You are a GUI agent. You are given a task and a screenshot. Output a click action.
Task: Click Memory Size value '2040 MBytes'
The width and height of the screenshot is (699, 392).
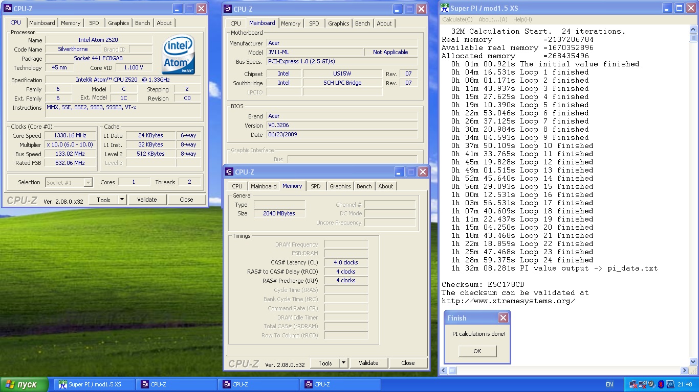(279, 213)
